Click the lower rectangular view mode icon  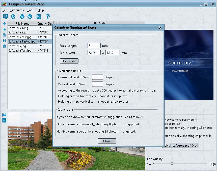[4, 120]
